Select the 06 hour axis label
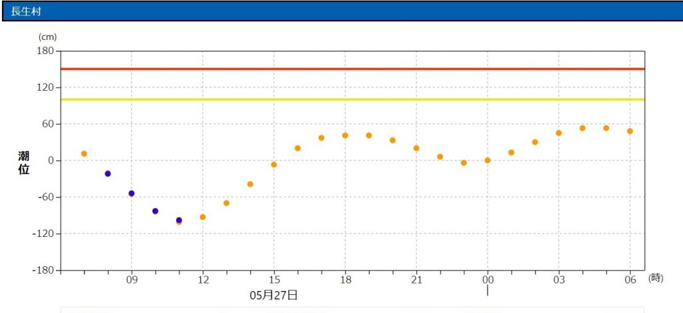Viewport: 683px width, 313px height. point(630,280)
